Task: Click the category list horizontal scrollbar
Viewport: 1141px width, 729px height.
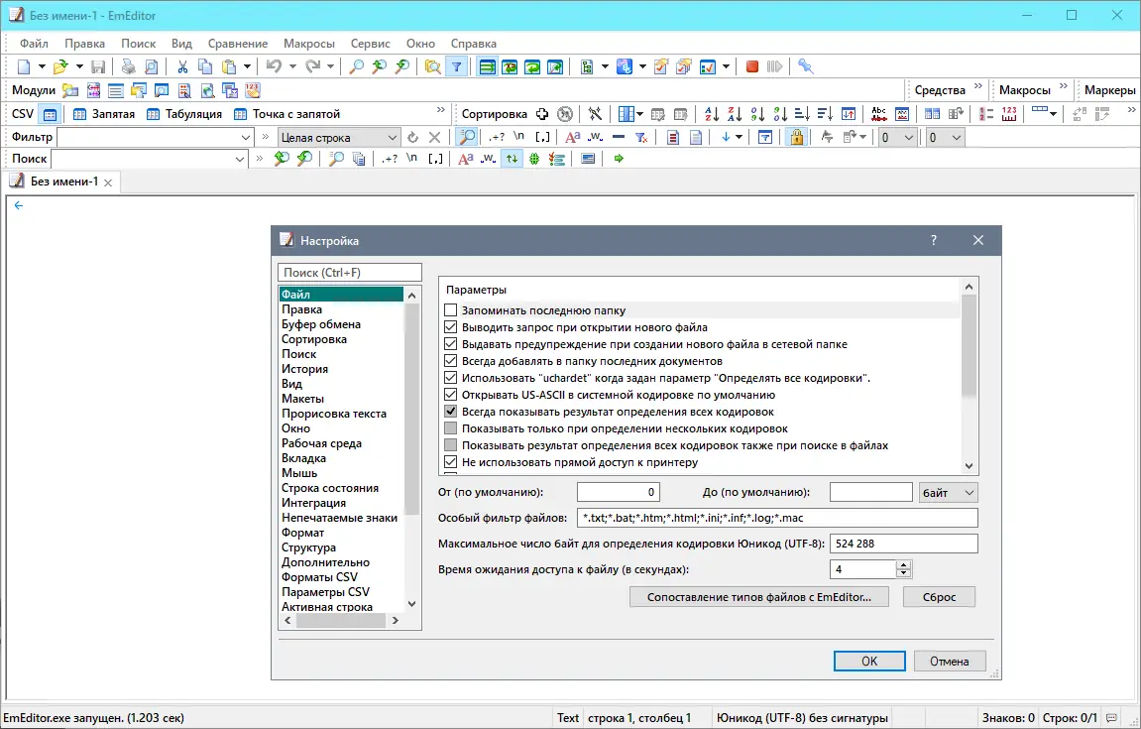Action: click(x=341, y=621)
